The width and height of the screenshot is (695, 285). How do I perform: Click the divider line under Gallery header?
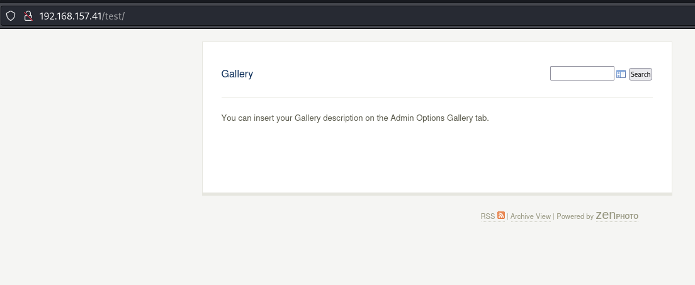437,98
